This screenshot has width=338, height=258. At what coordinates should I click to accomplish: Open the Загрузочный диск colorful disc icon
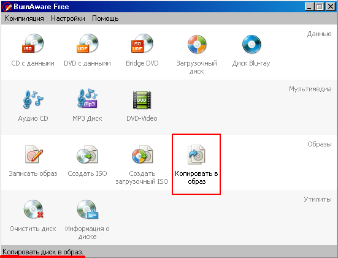click(197, 44)
